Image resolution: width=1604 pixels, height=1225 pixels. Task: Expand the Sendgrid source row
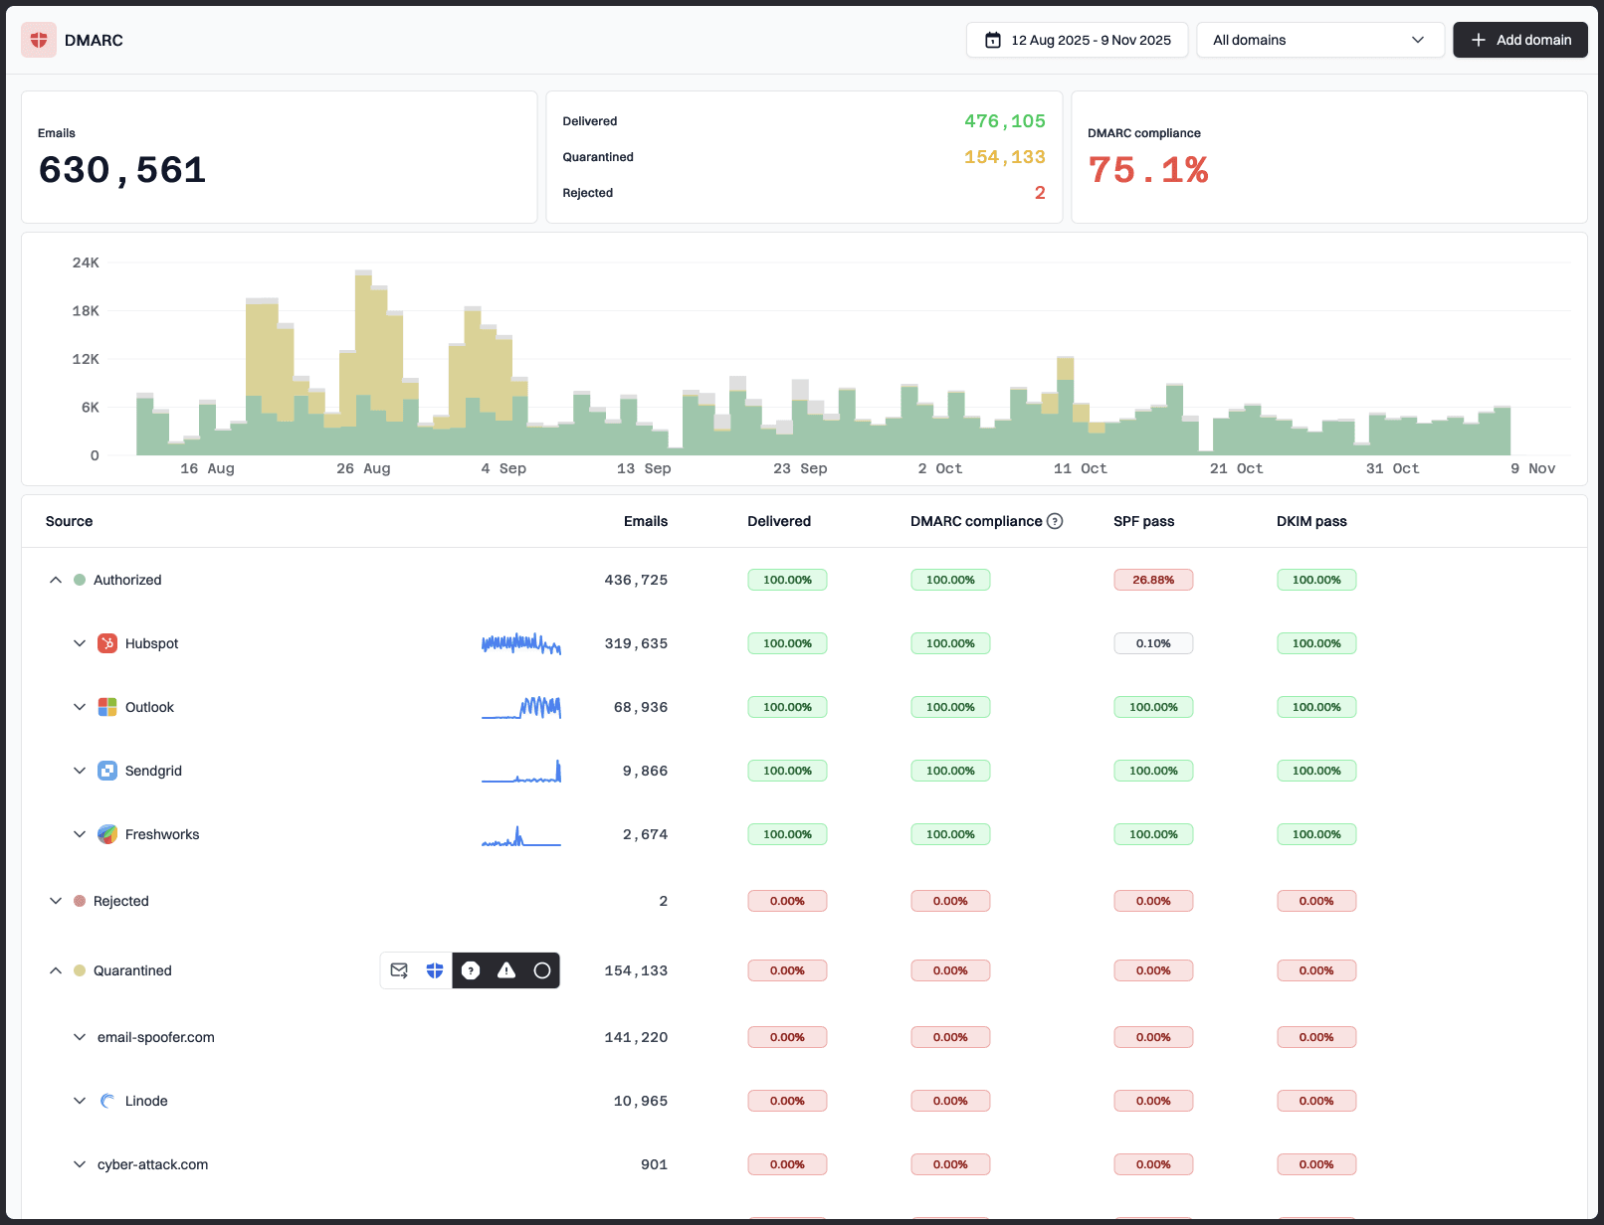[x=80, y=771]
